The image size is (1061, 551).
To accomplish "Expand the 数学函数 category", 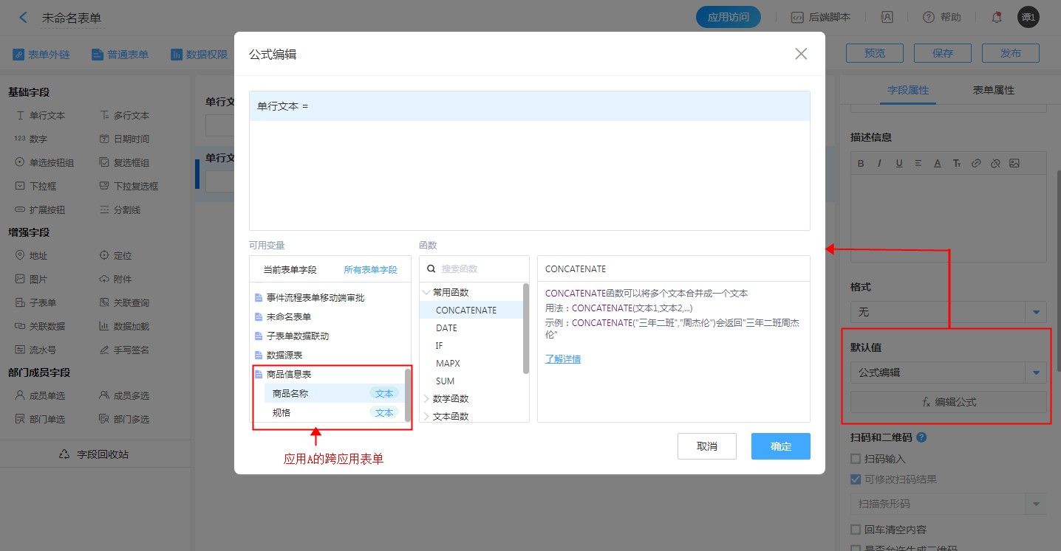I will pyautogui.click(x=426, y=399).
